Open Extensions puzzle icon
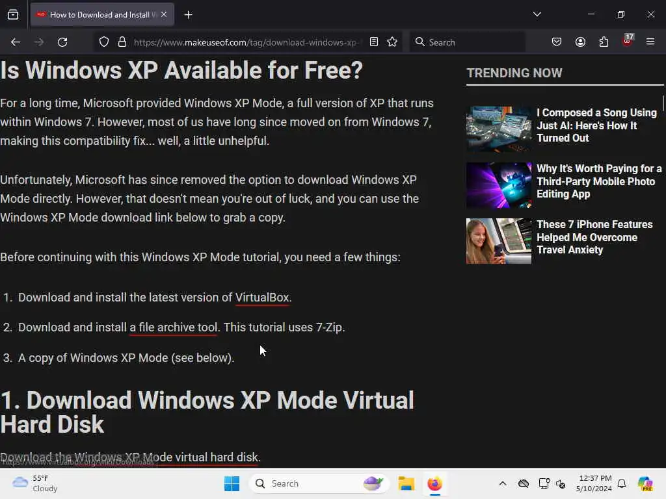Viewport: 666px width, 499px height. pyautogui.click(x=604, y=42)
